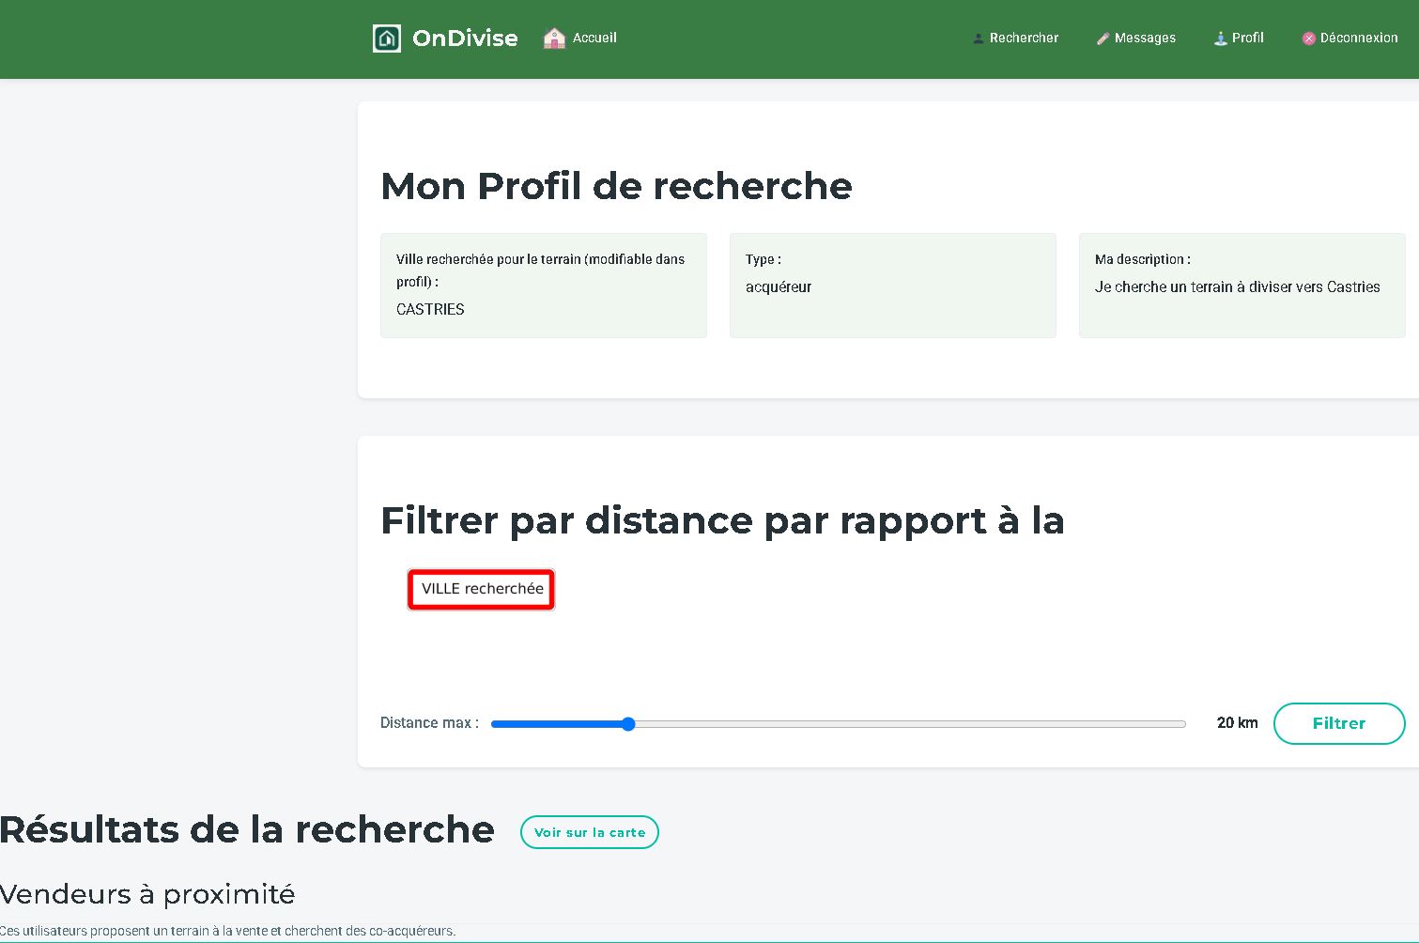Click the Type acquéreur card
The image size is (1419, 943).
892,286
